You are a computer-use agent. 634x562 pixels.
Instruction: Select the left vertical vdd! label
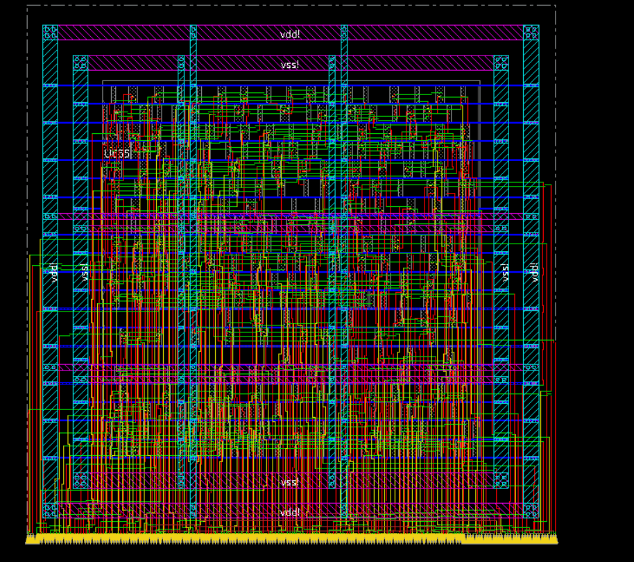[x=53, y=272]
